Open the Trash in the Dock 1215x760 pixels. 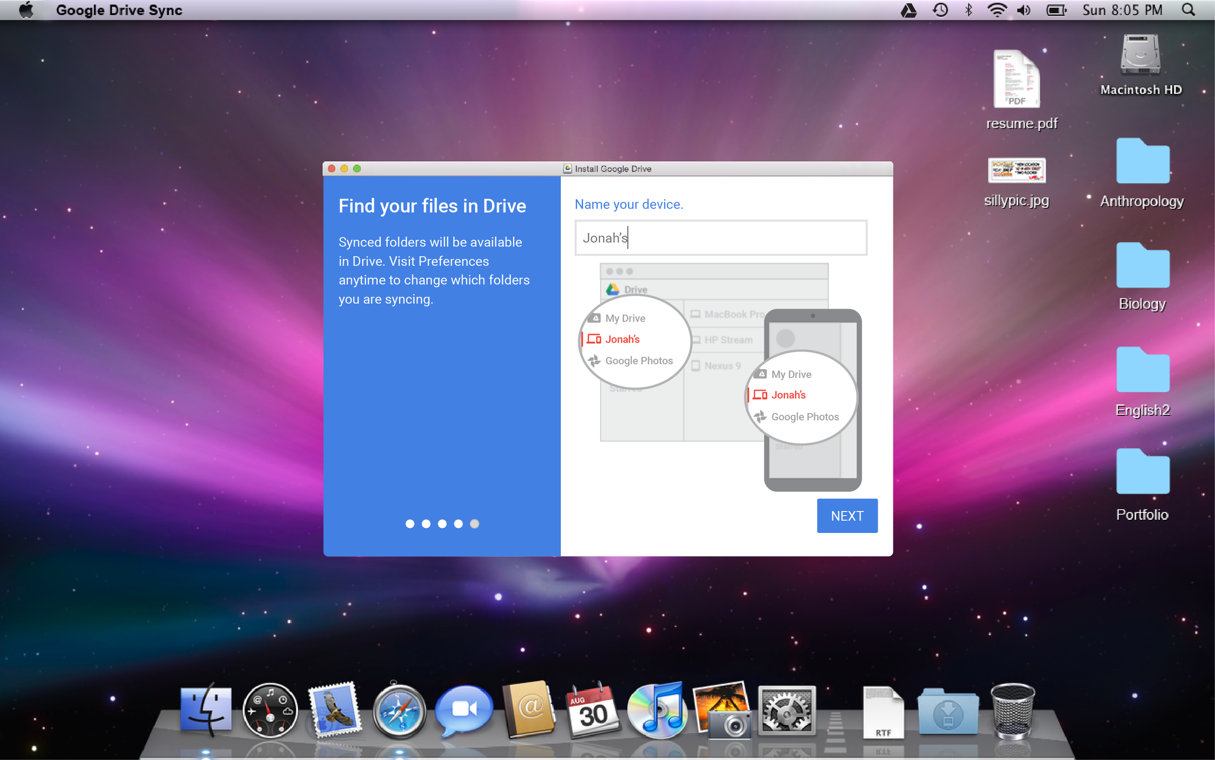coord(1013,711)
